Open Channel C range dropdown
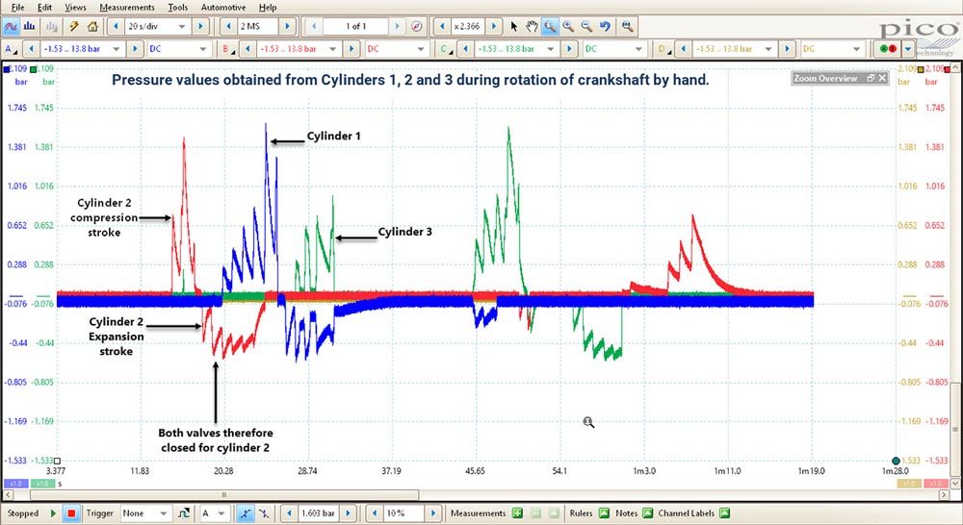 tap(517, 48)
